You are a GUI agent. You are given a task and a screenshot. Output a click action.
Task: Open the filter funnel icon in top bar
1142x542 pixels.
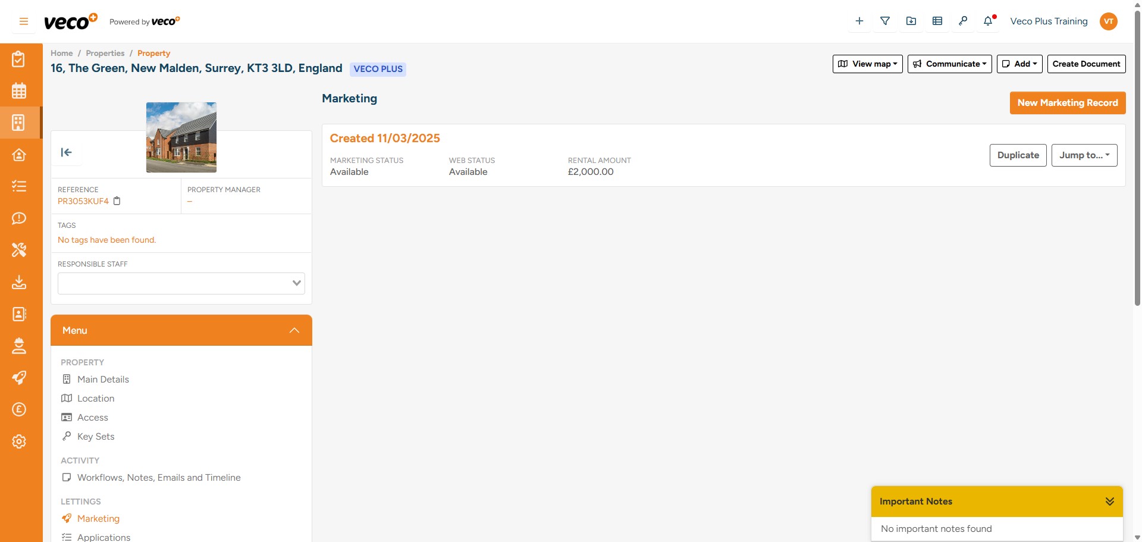tap(885, 21)
